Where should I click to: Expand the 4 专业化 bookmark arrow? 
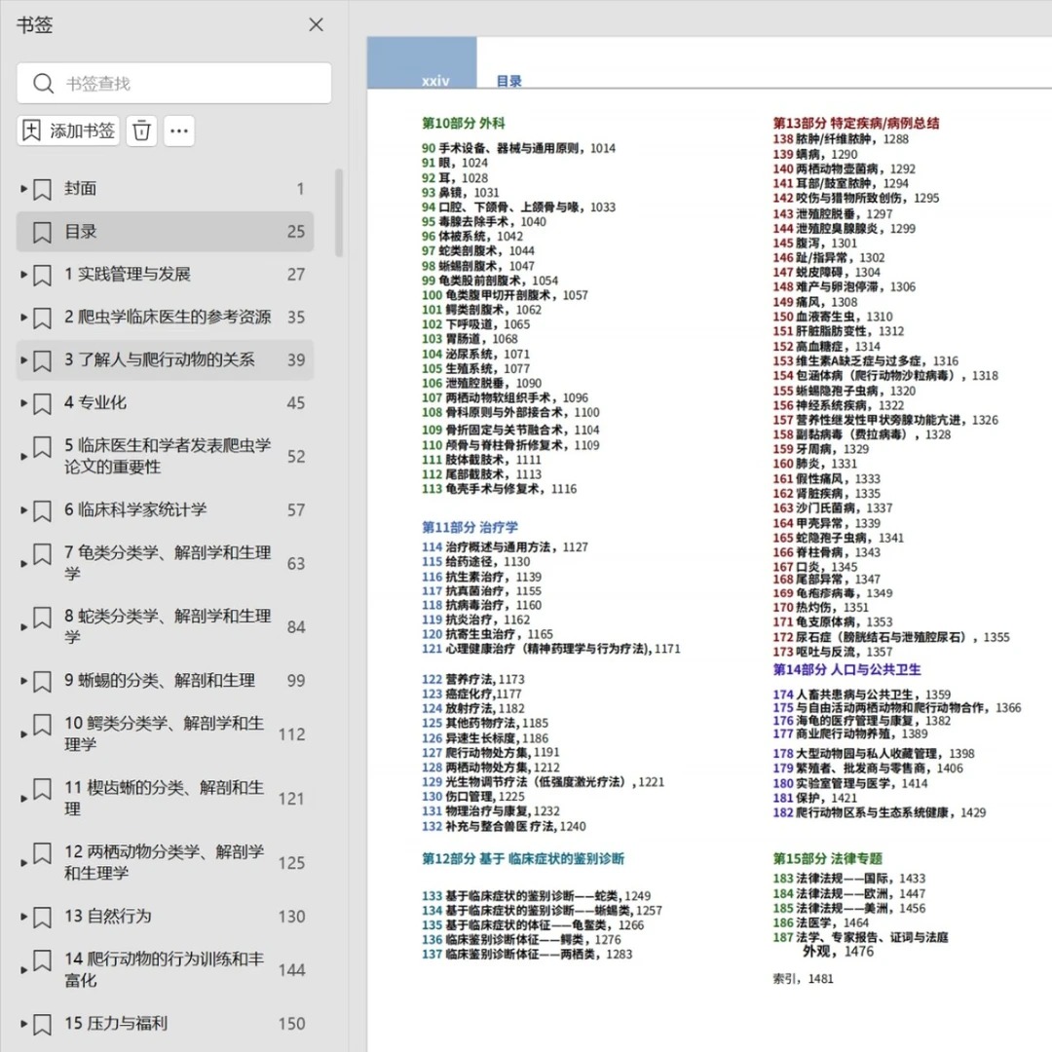[24, 403]
